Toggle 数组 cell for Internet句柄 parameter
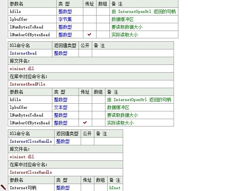Screen dimensions: 237x191 click(101, 188)
